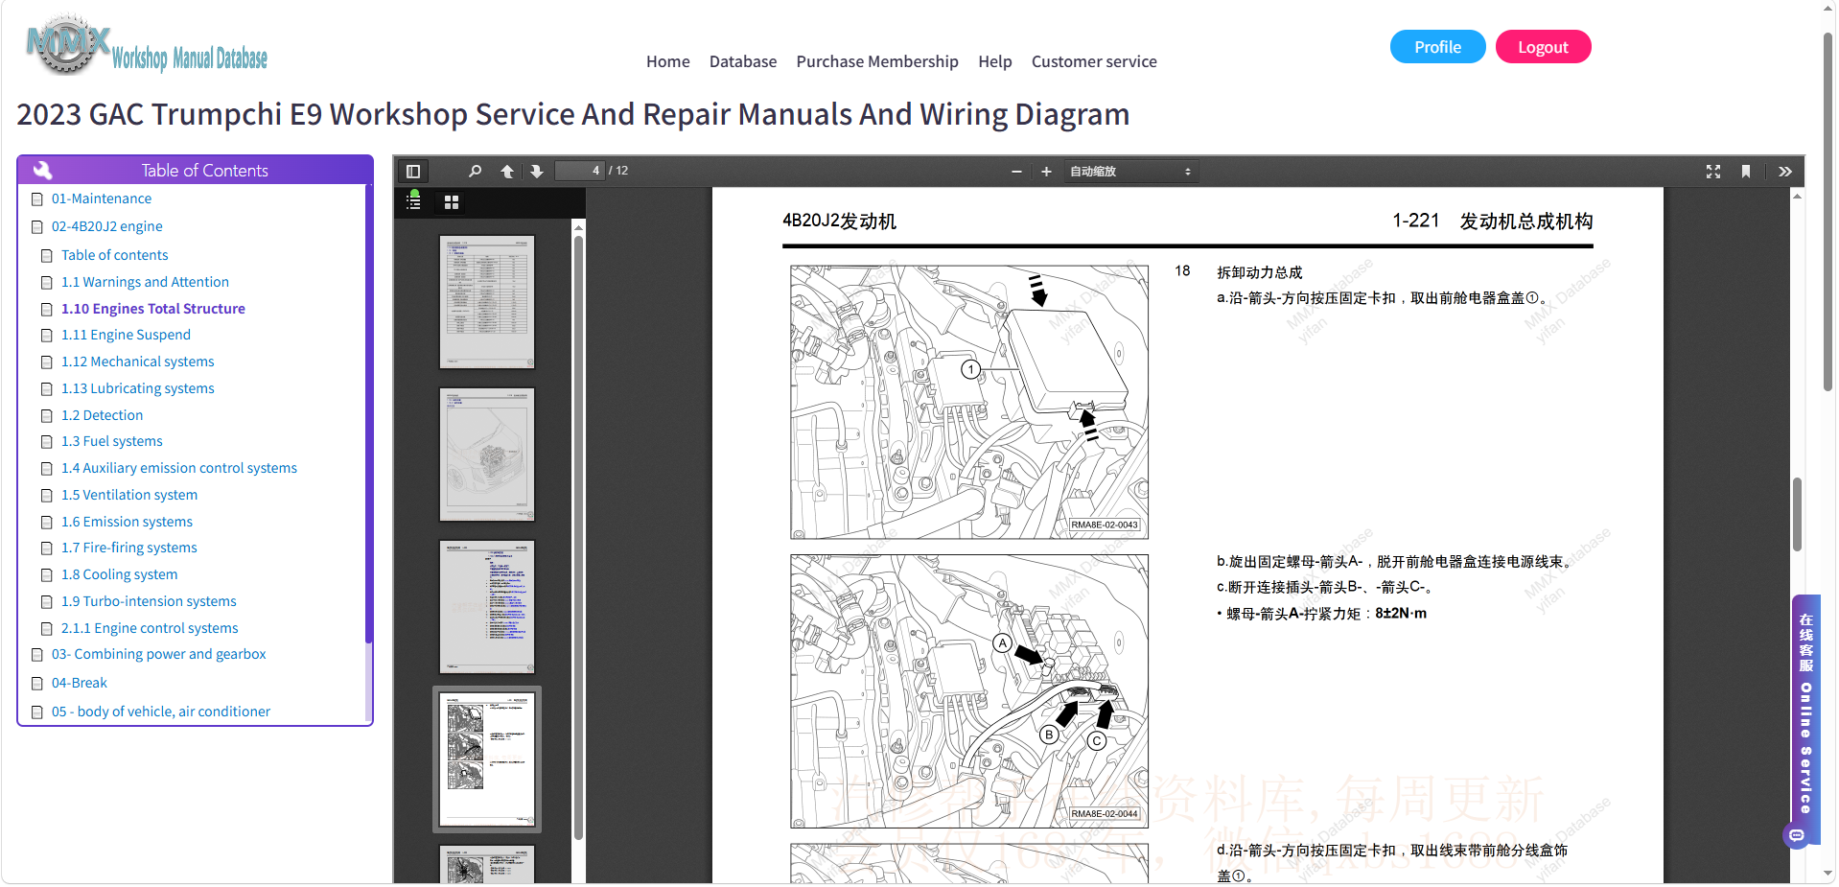The height and width of the screenshot is (887, 1839).
Task: Show thumbnails view in sidebar
Action: [452, 202]
